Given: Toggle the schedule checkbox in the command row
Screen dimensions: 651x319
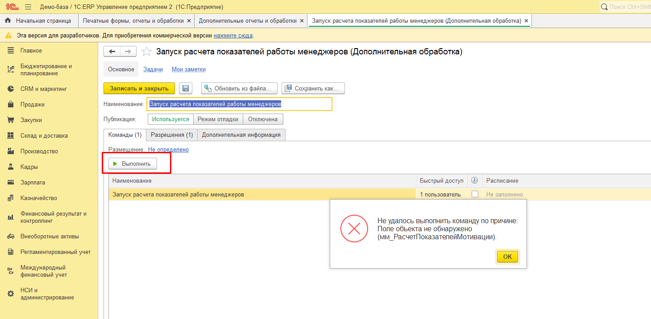Looking at the screenshot, I should (x=475, y=194).
